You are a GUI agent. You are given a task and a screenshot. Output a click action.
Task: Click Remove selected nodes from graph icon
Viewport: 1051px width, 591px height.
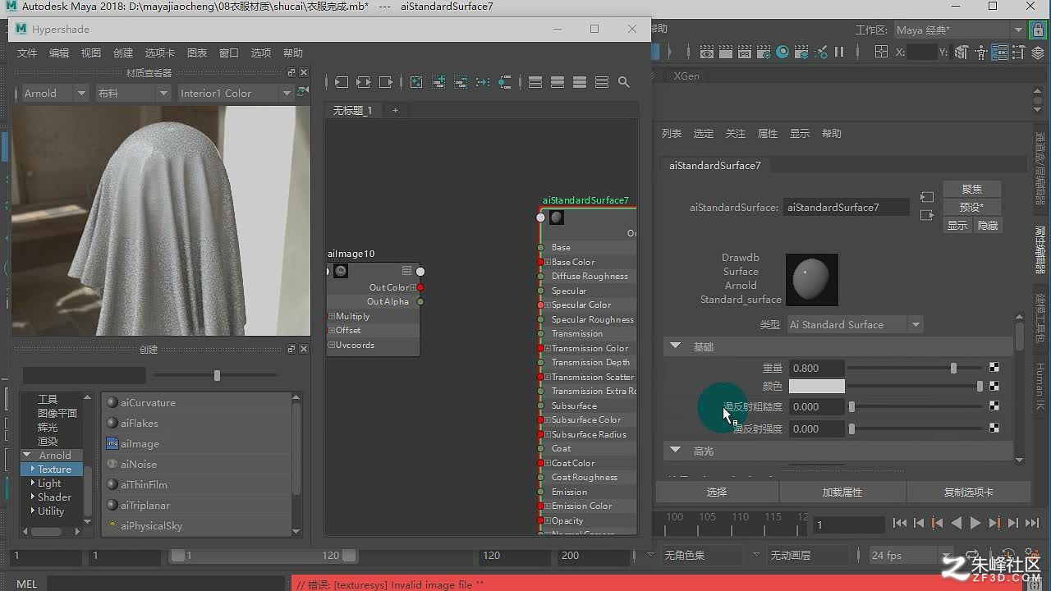461,82
